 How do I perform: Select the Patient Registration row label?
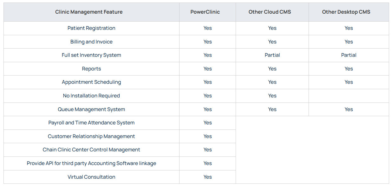[x=91, y=28]
